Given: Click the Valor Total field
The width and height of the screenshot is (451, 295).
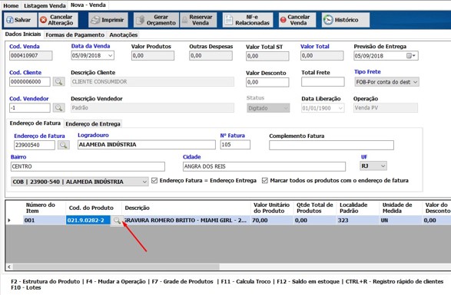Looking at the screenshot, I should 322,56.
